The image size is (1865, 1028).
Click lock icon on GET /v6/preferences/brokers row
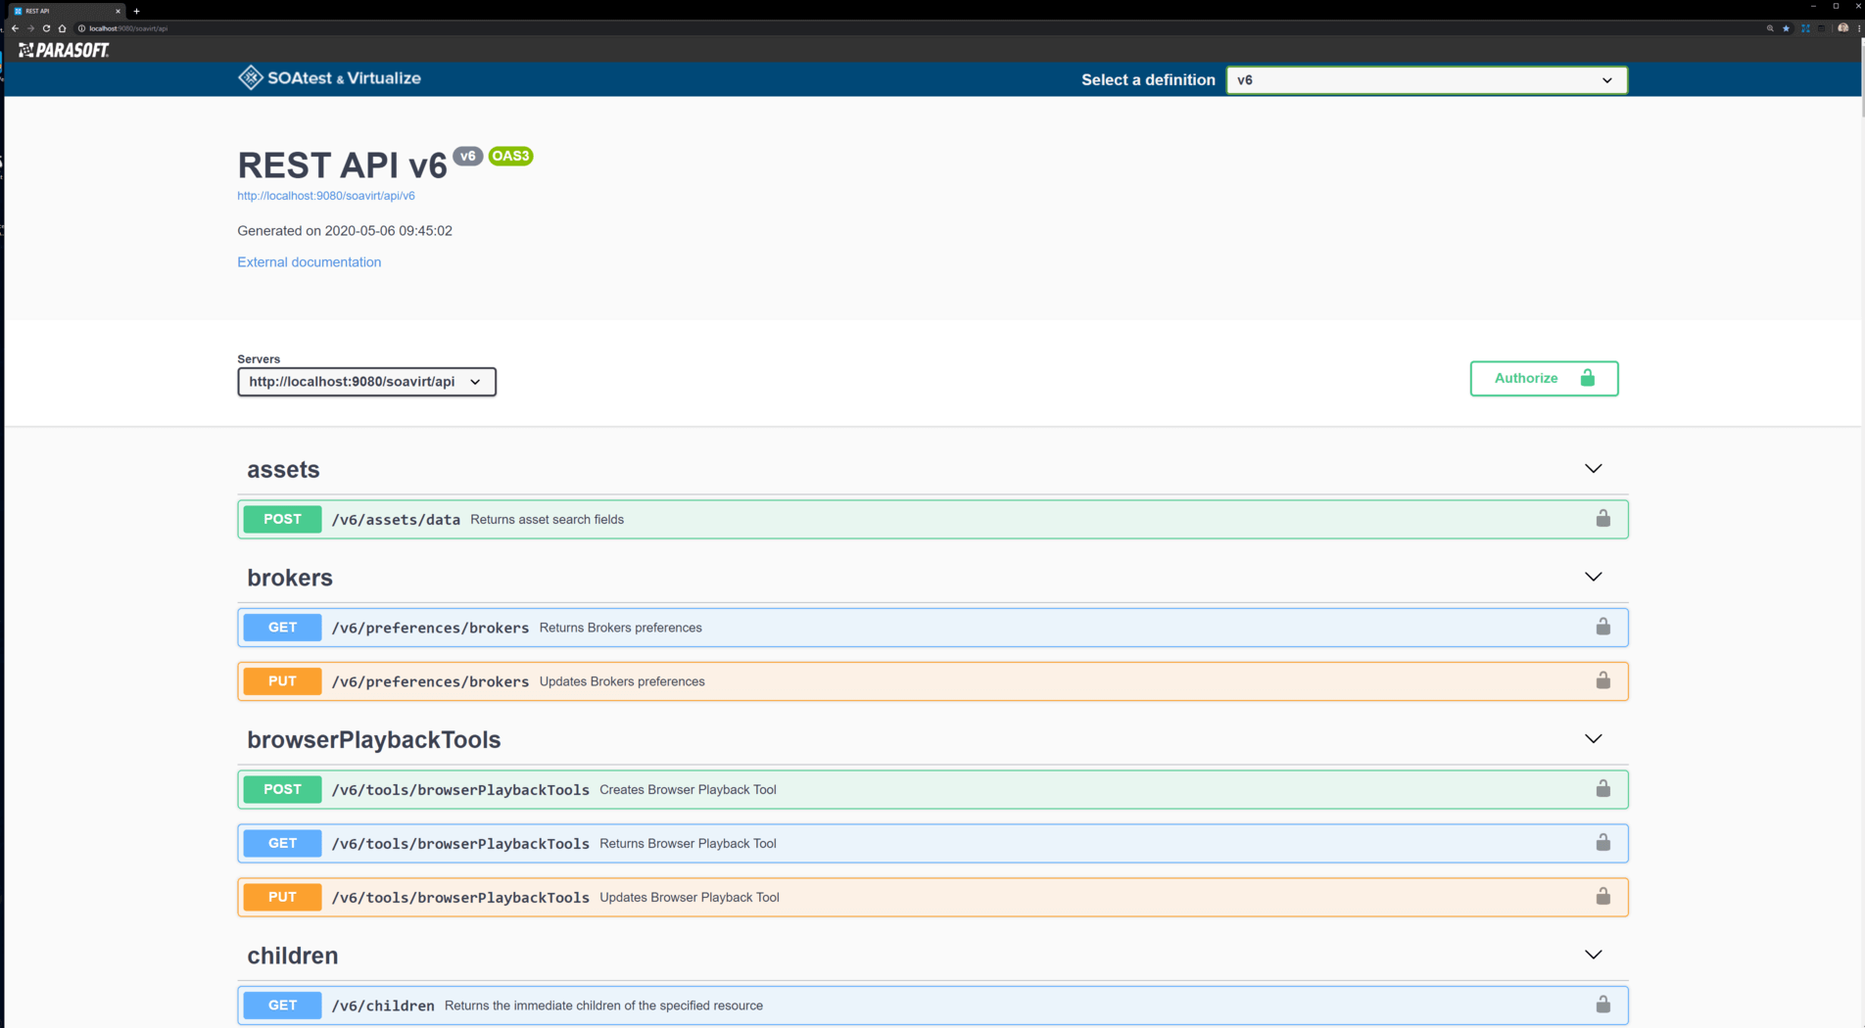(1602, 626)
